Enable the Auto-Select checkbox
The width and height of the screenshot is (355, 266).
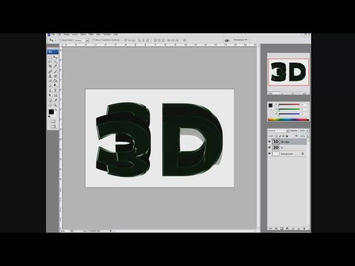(x=60, y=40)
